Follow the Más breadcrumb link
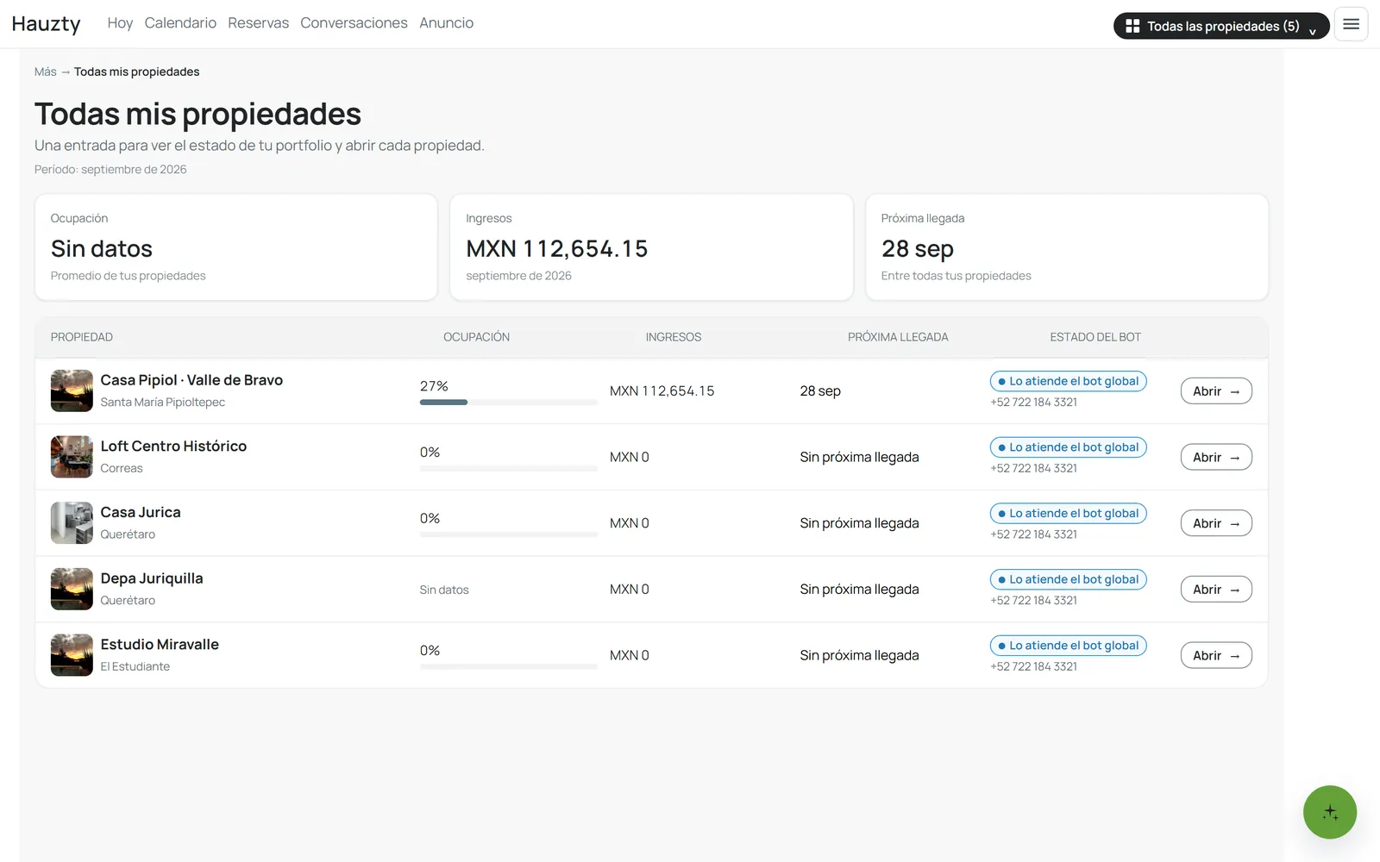This screenshot has height=862, width=1380. (x=46, y=72)
